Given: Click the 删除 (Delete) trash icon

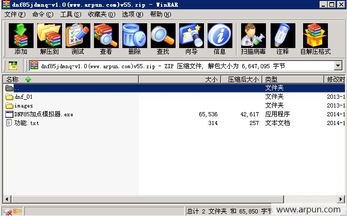Looking at the screenshot, I should pyautogui.click(x=134, y=36).
